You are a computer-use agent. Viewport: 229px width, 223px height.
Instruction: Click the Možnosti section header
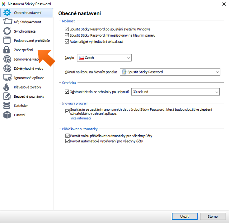pyautogui.click(x=69, y=21)
